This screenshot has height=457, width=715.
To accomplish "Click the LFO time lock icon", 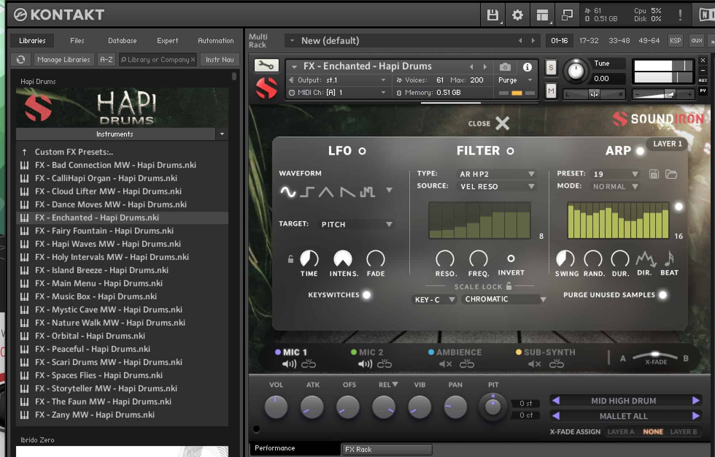I will point(290,259).
